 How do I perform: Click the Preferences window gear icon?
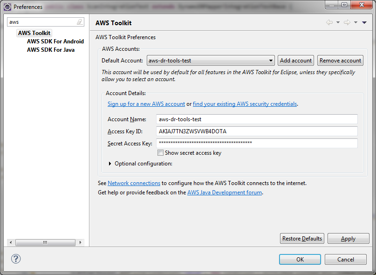7,7
